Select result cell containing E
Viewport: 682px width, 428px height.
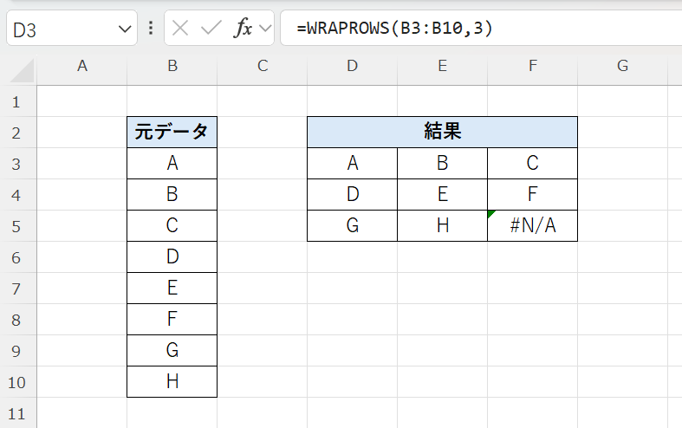tap(442, 194)
